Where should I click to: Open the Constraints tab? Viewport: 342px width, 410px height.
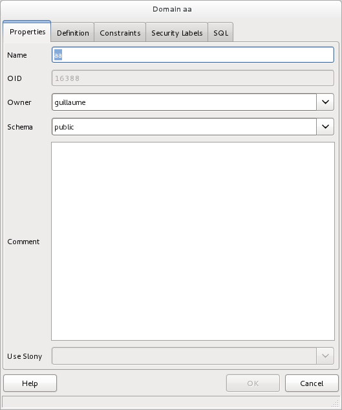pos(120,32)
